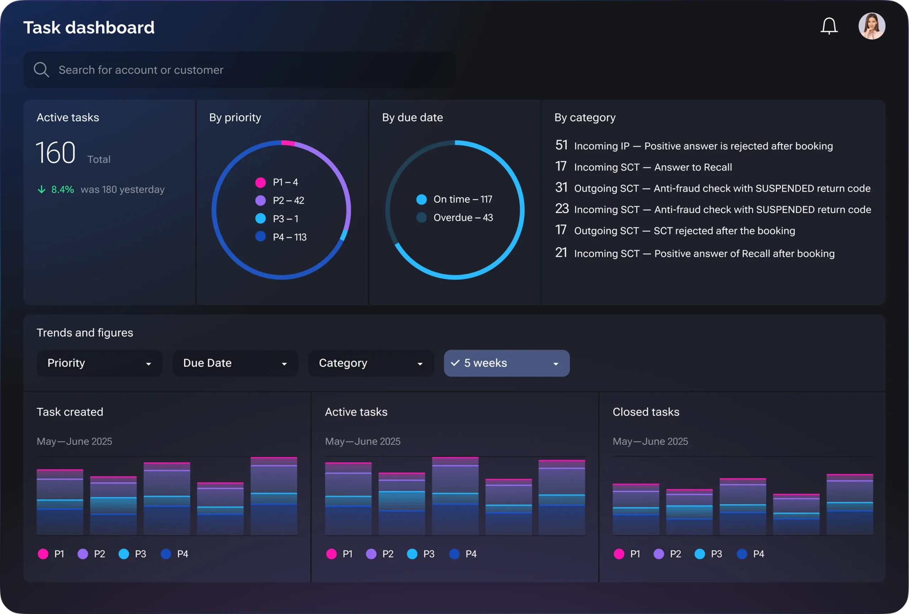The height and width of the screenshot is (614, 909).
Task: Toggle P1 series in Task created legend
Action: (x=43, y=554)
